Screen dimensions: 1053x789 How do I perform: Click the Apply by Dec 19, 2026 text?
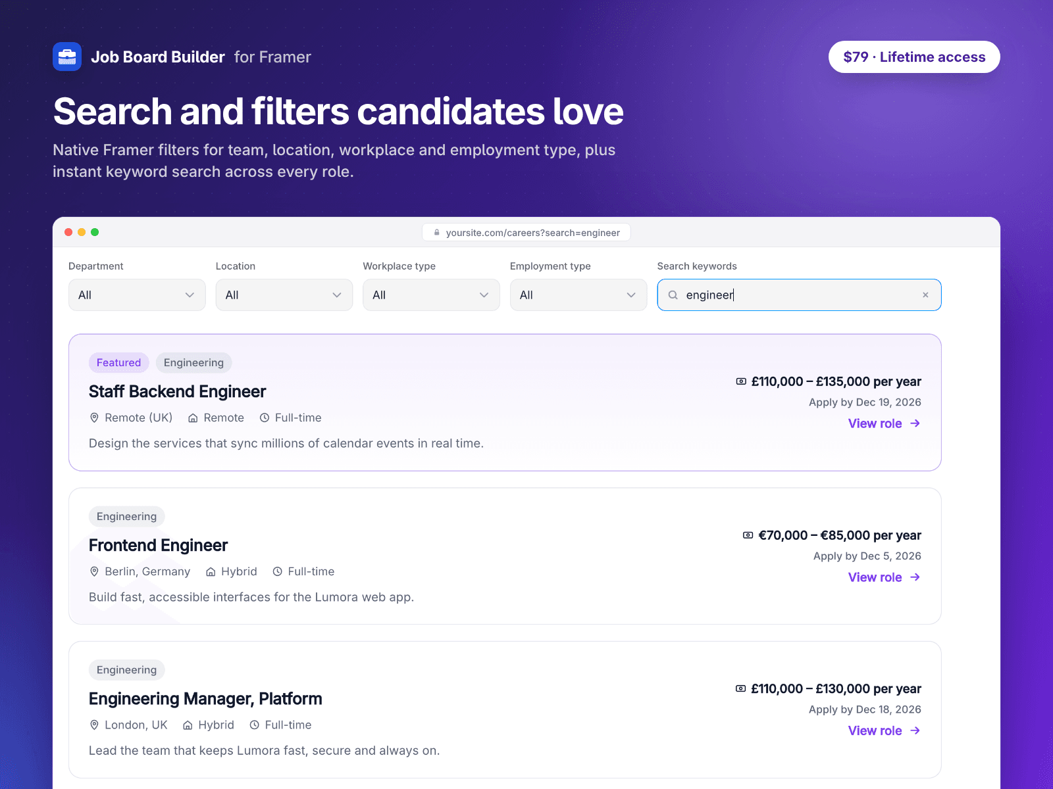tap(865, 402)
